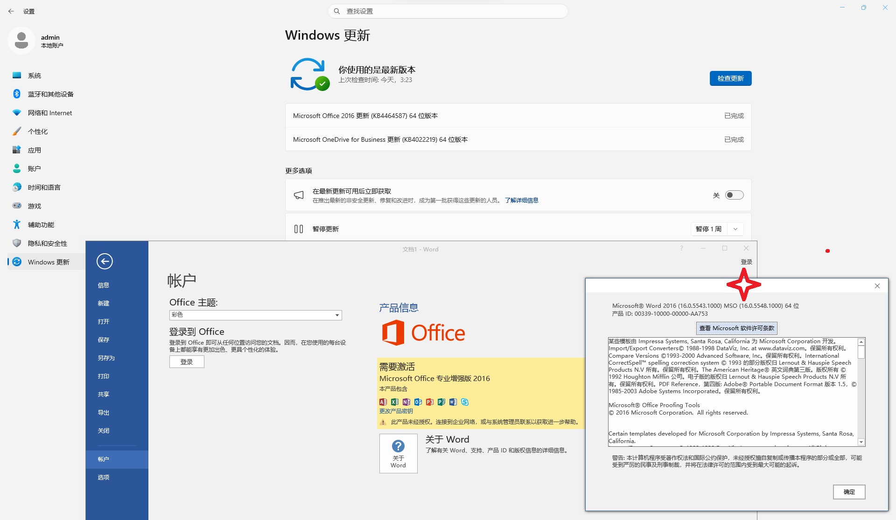
Task: Select 选项 in Word backstage menu
Action: coord(103,477)
